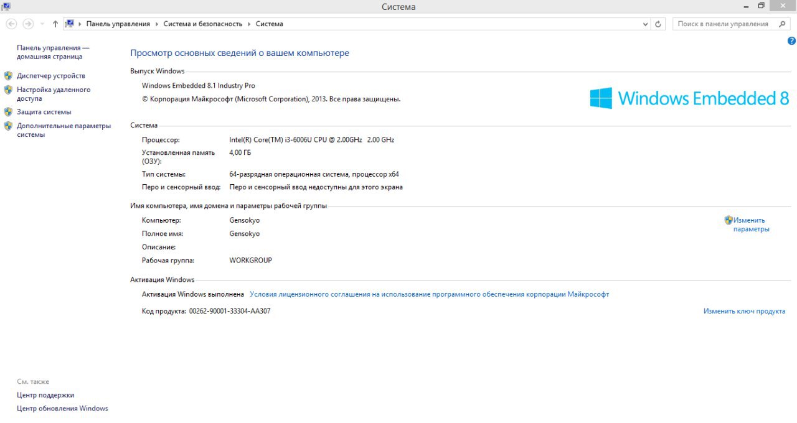
Task: Click the workgroup name "WORKGROUP"
Action: [x=250, y=260]
